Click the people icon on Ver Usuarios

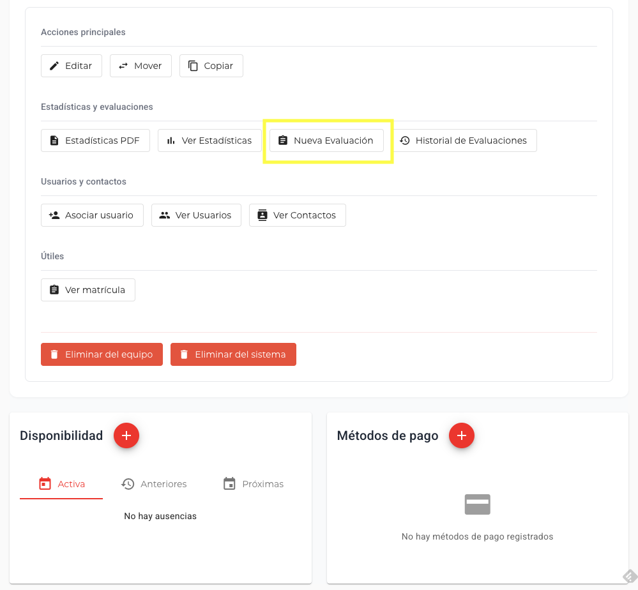click(165, 215)
